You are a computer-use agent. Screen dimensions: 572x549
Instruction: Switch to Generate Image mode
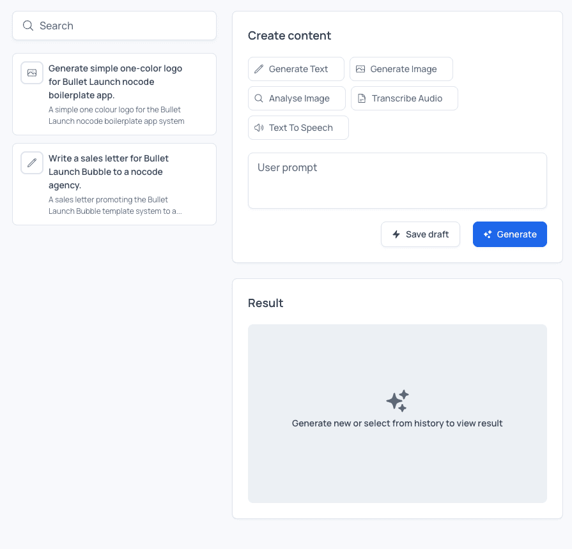pyautogui.click(x=401, y=68)
